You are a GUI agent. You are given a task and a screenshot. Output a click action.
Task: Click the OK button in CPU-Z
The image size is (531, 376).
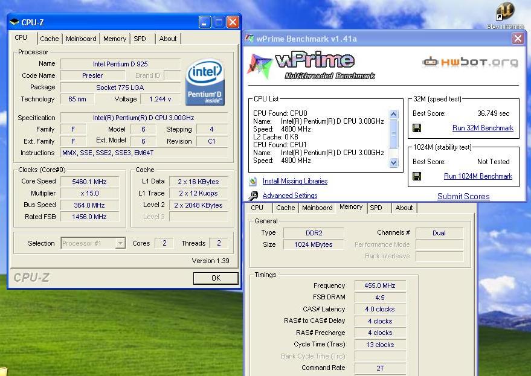(x=216, y=278)
